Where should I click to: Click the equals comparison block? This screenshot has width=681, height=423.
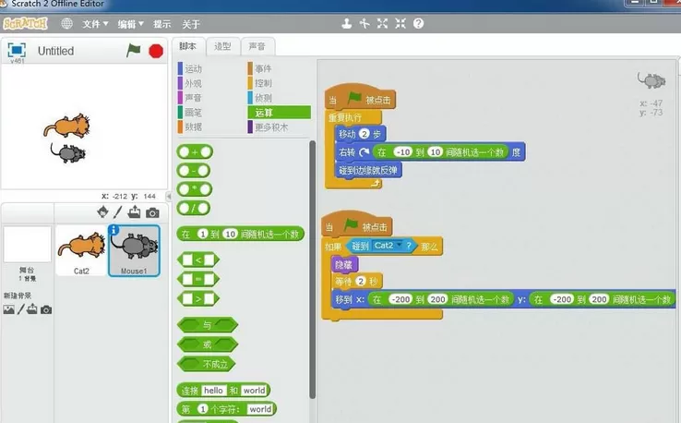click(198, 279)
